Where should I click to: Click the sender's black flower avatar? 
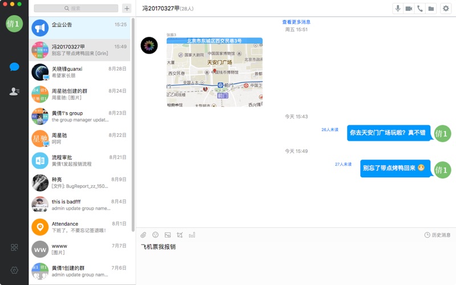[x=149, y=46]
